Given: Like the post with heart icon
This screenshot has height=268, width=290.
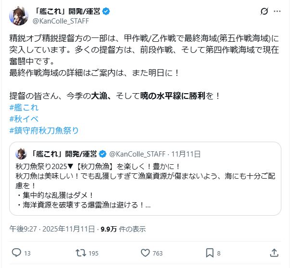Looking at the screenshot, I should click(146, 252).
